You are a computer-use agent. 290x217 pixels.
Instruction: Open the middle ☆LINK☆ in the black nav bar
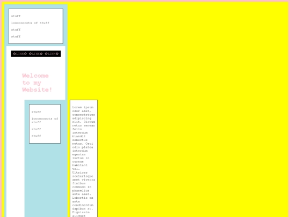35,54
